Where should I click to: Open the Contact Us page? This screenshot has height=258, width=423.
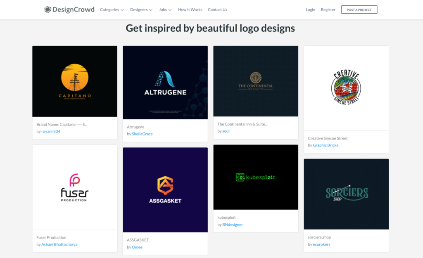pyautogui.click(x=217, y=9)
